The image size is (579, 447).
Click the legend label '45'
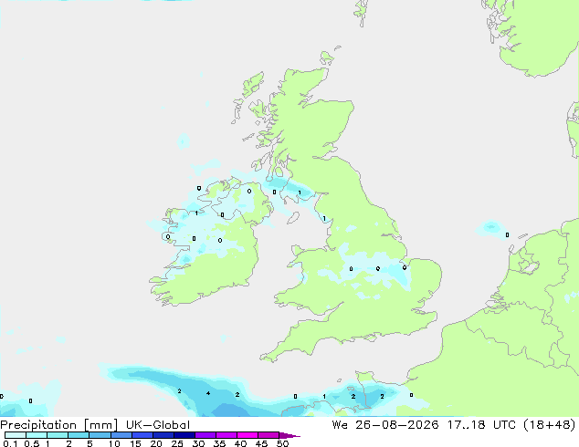261,443
